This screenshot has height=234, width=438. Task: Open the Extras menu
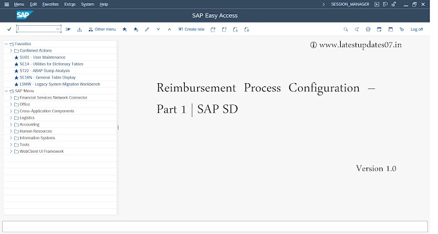70,5
